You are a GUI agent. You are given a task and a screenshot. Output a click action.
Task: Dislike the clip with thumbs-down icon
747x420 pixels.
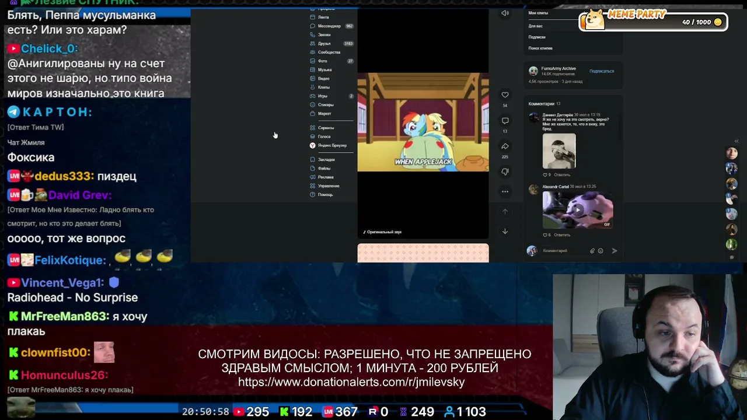(505, 171)
